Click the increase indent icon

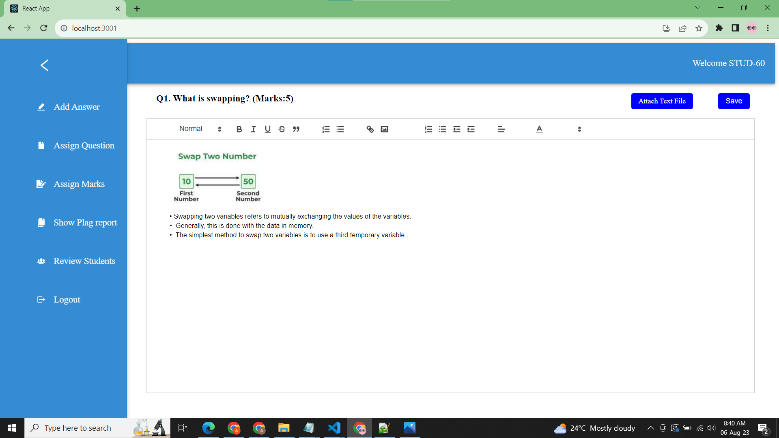coord(471,129)
